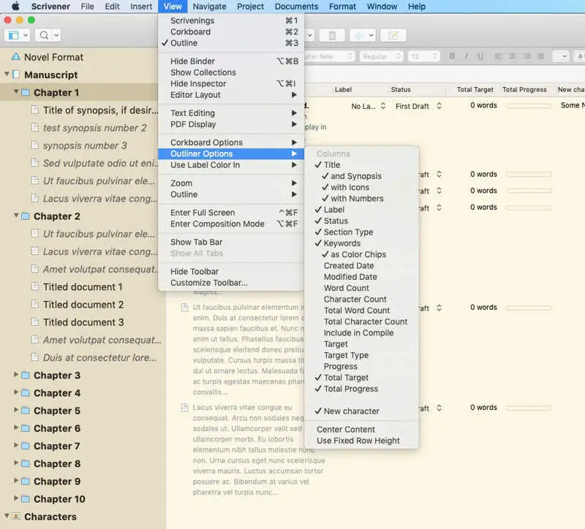This screenshot has width=585, height=529.
Task: Click Hide Toolbar
Action: click(x=231, y=271)
